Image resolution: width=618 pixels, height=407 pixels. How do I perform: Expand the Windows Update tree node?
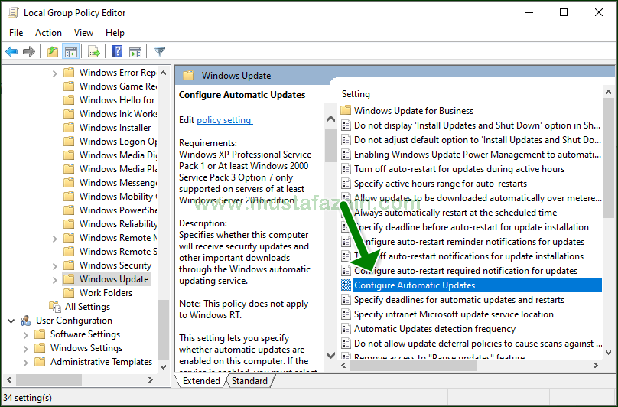(55, 279)
